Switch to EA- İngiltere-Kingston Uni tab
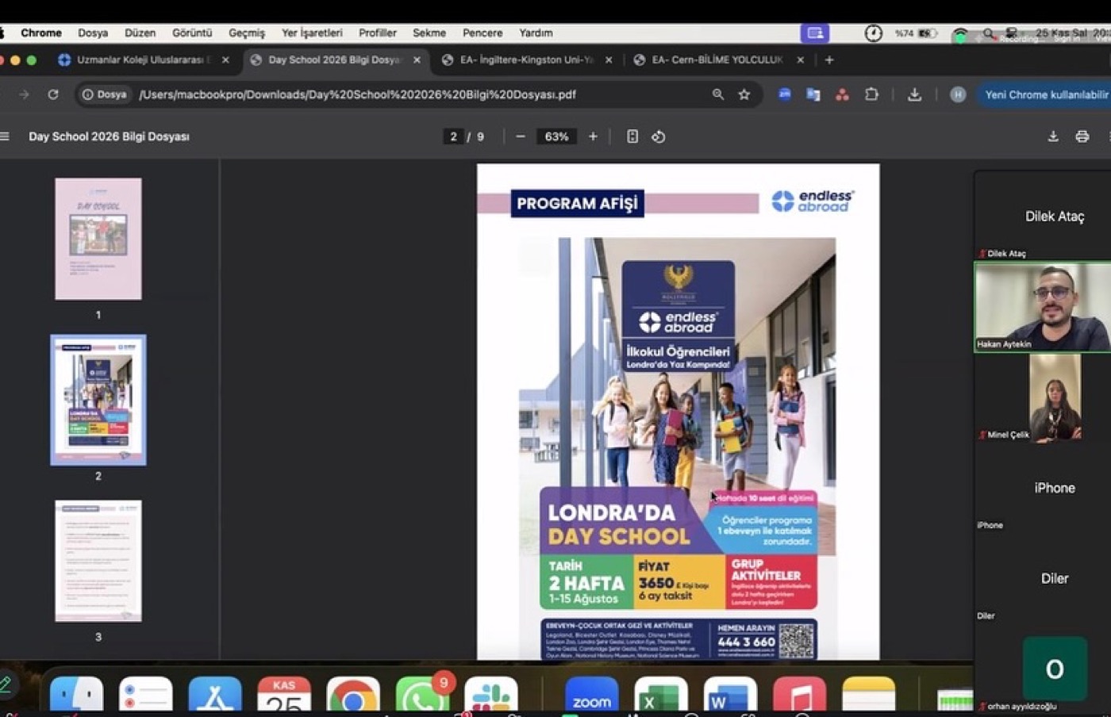The image size is (1111, 717). (x=527, y=59)
